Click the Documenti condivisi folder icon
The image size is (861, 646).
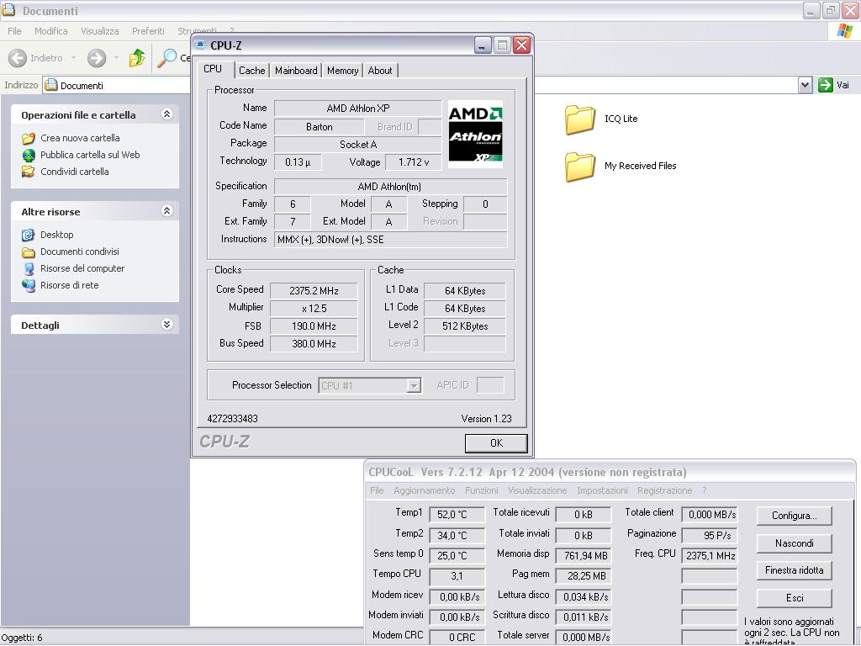29,252
